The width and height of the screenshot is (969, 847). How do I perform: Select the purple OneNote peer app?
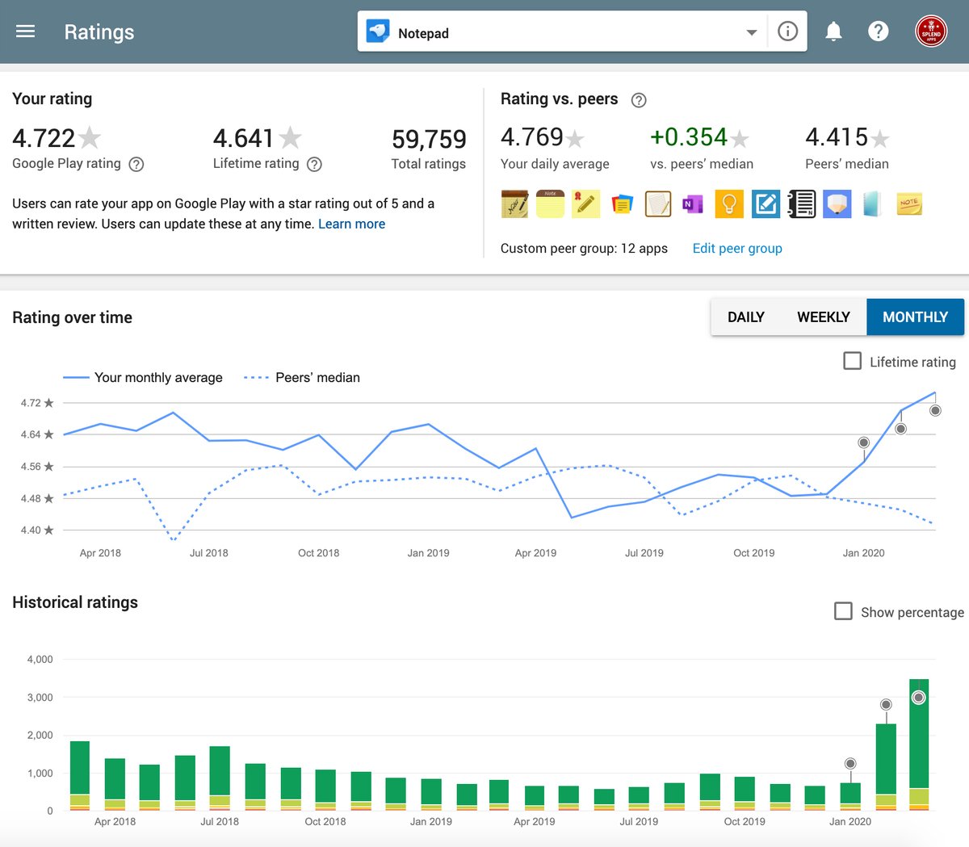click(694, 204)
